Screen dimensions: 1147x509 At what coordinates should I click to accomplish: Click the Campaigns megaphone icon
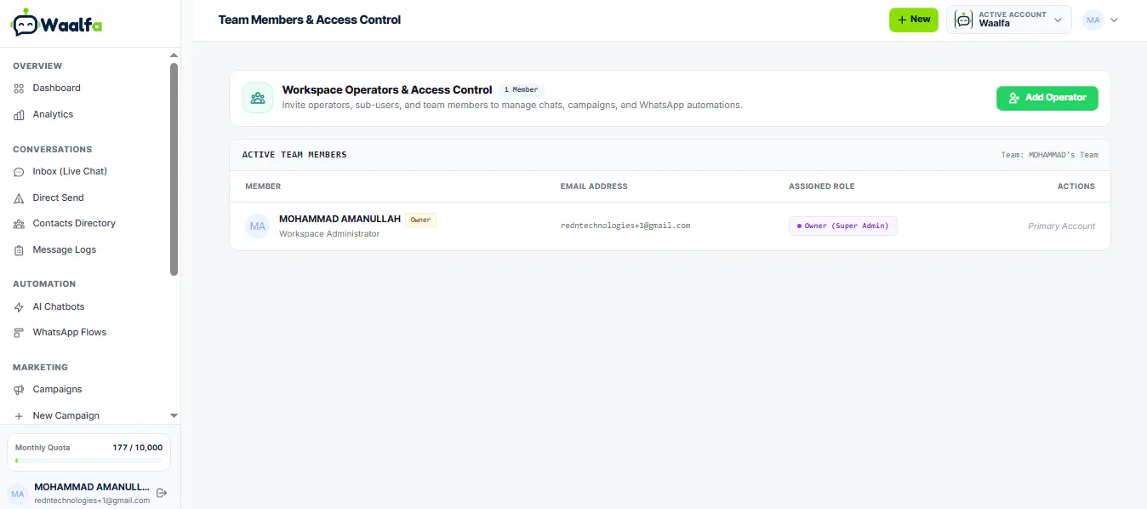[x=19, y=390]
